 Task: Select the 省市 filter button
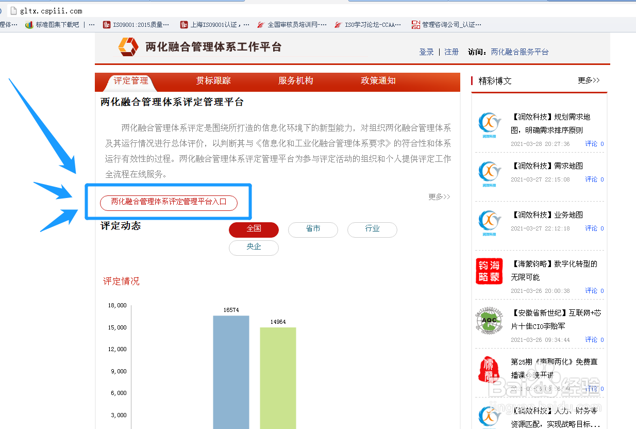(313, 229)
